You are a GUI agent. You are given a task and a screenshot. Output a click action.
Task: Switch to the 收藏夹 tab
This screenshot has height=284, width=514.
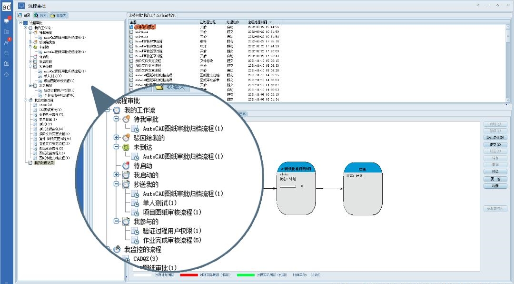pyautogui.click(x=59, y=15)
